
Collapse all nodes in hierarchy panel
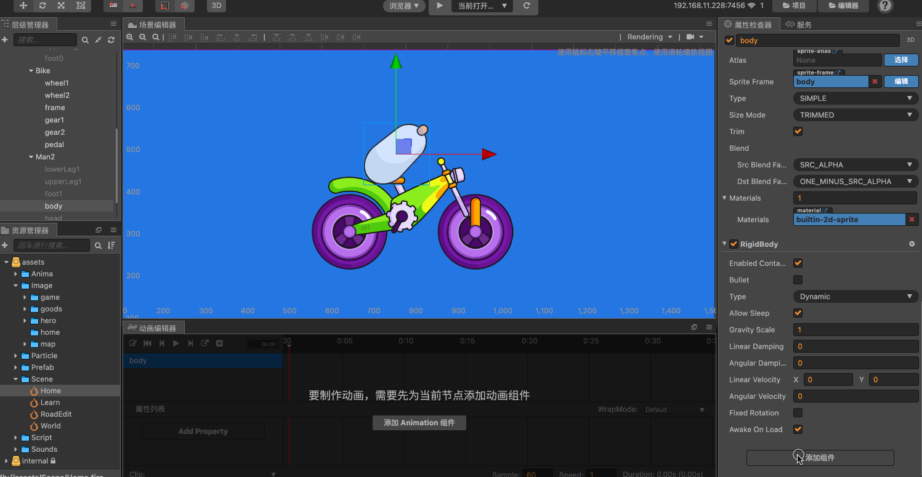tap(99, 40)
